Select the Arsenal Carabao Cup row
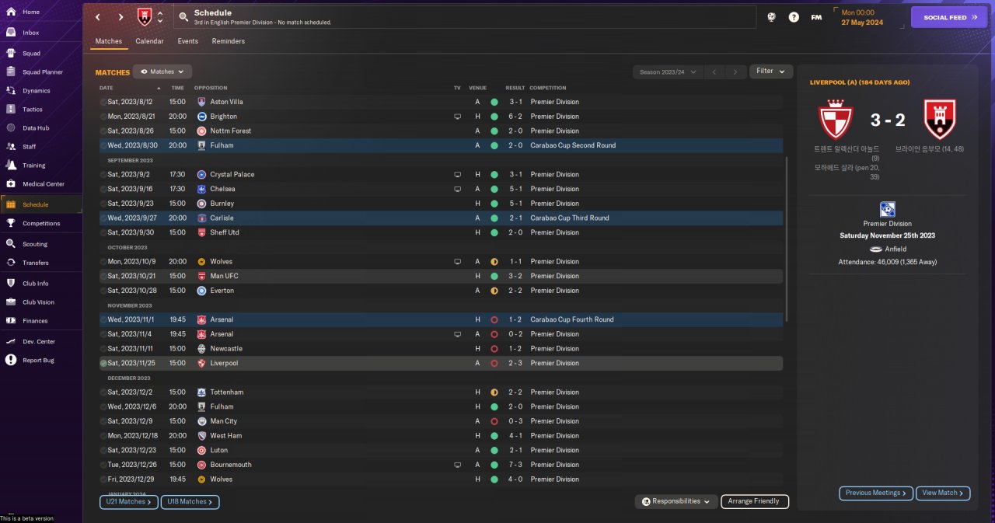The height and width of the screenshot is (523, 995). tap(441, 319)
